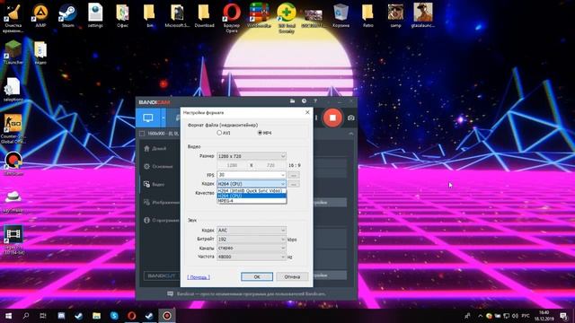Viewport: 575px width, 323px height.
Task: Open the TLauncher Minecraft shortcut
Action: point(13,52)
